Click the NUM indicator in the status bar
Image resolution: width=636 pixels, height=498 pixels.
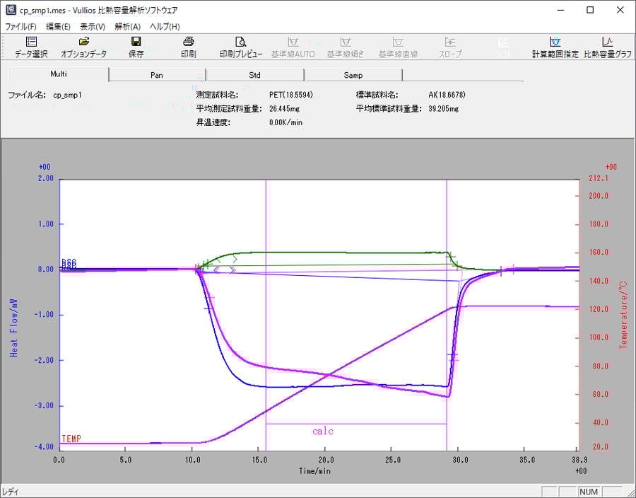click(587, 491)
